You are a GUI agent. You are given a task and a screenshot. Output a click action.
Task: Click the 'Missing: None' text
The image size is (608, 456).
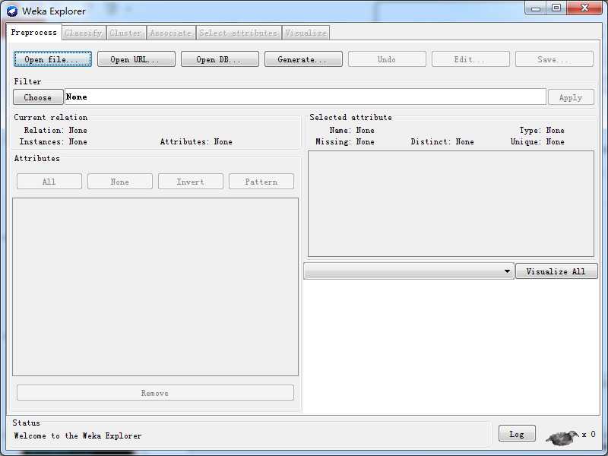[345, 142]
